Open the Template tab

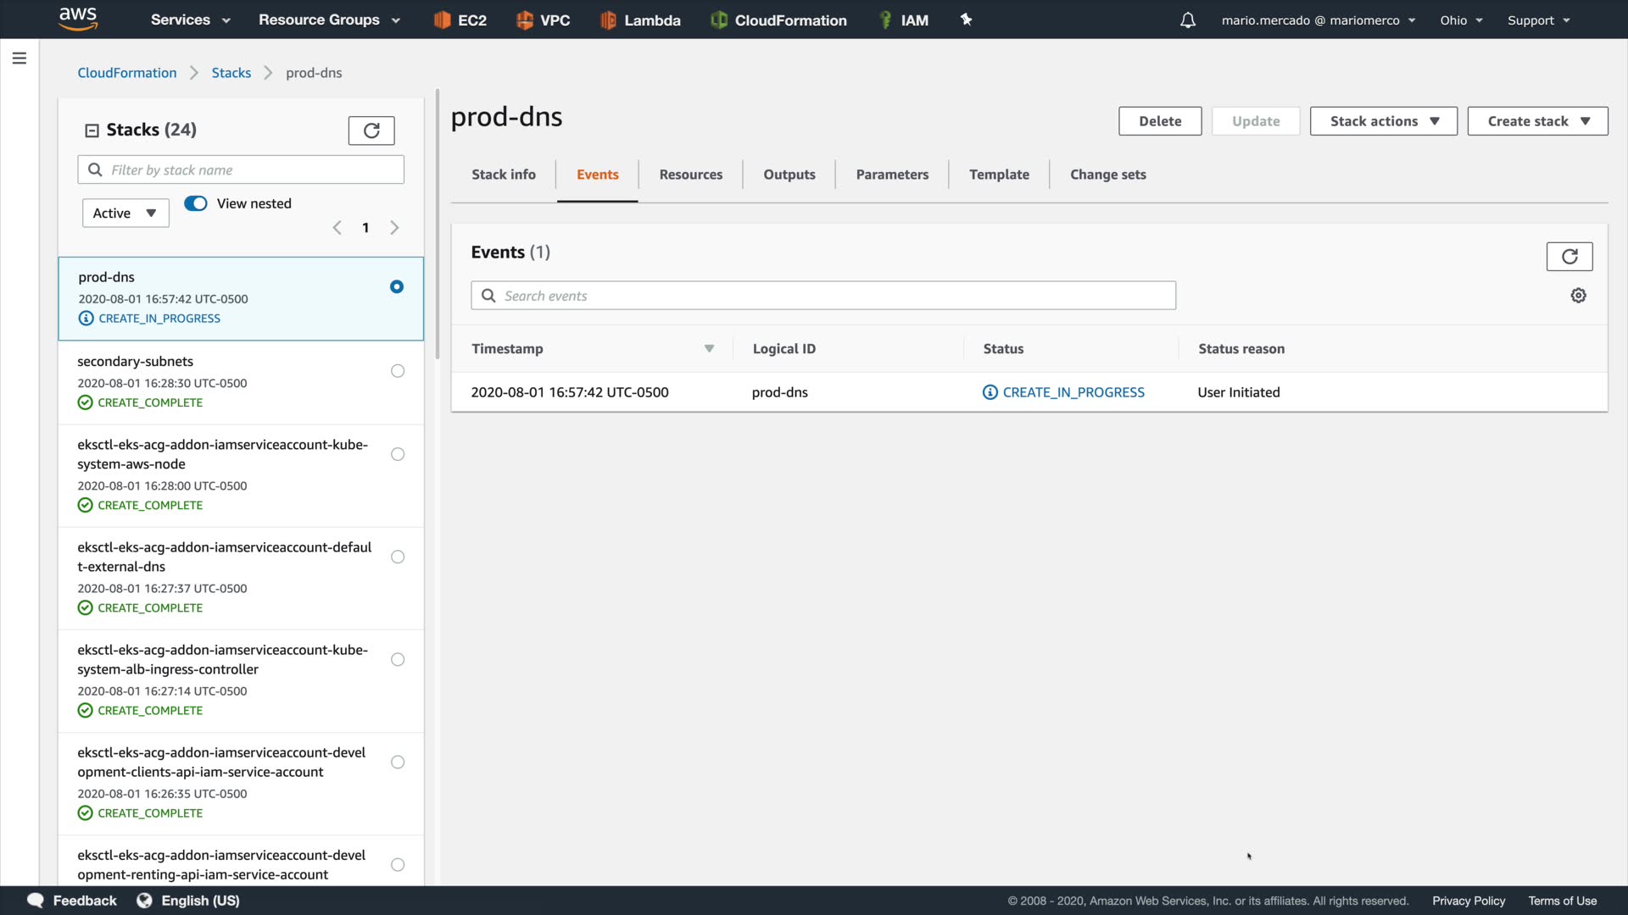coord(999,175)
